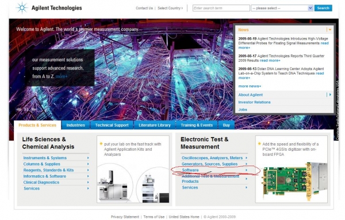Click the green PCIe digitizer board image
This screenshot has height=220, width=345.
point(294,182)
